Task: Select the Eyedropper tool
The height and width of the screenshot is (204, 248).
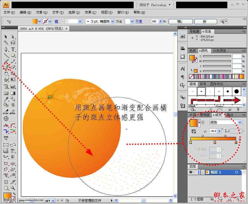Action: pos(6,99)
